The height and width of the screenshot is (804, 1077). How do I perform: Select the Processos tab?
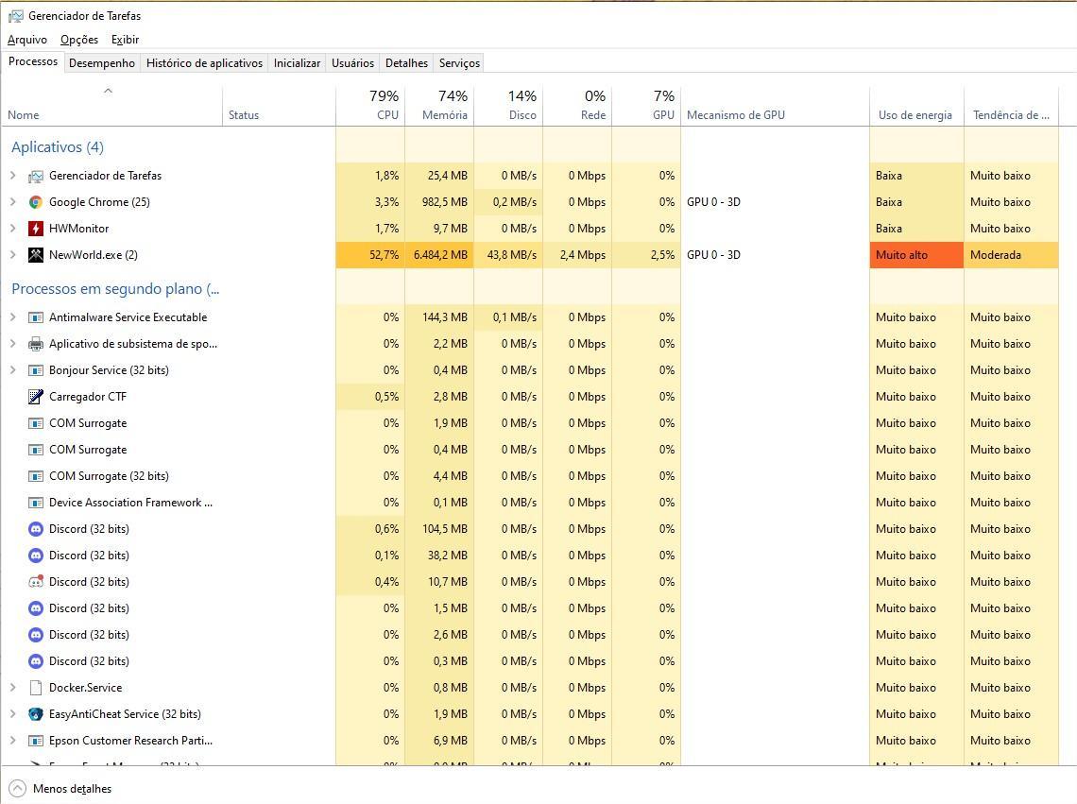[x=33, y=61]
